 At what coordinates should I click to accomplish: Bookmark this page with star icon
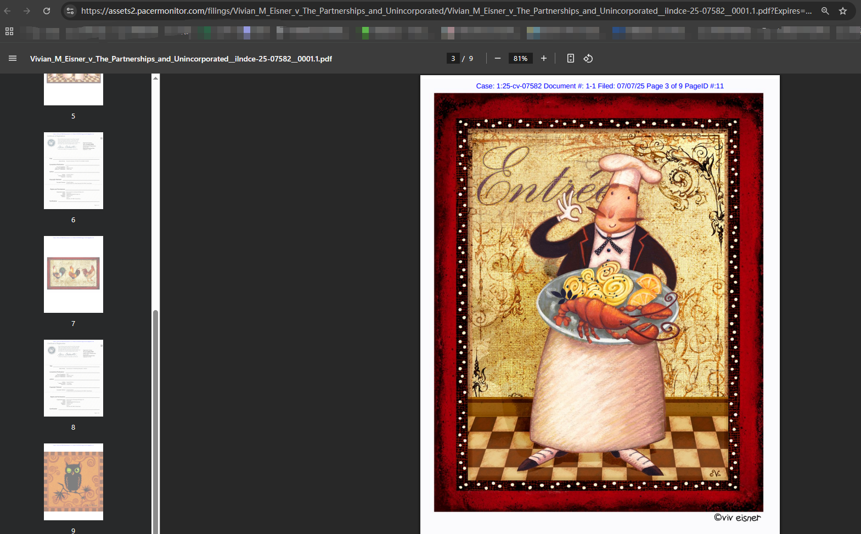pyautogui.click(x=843, y=11)
